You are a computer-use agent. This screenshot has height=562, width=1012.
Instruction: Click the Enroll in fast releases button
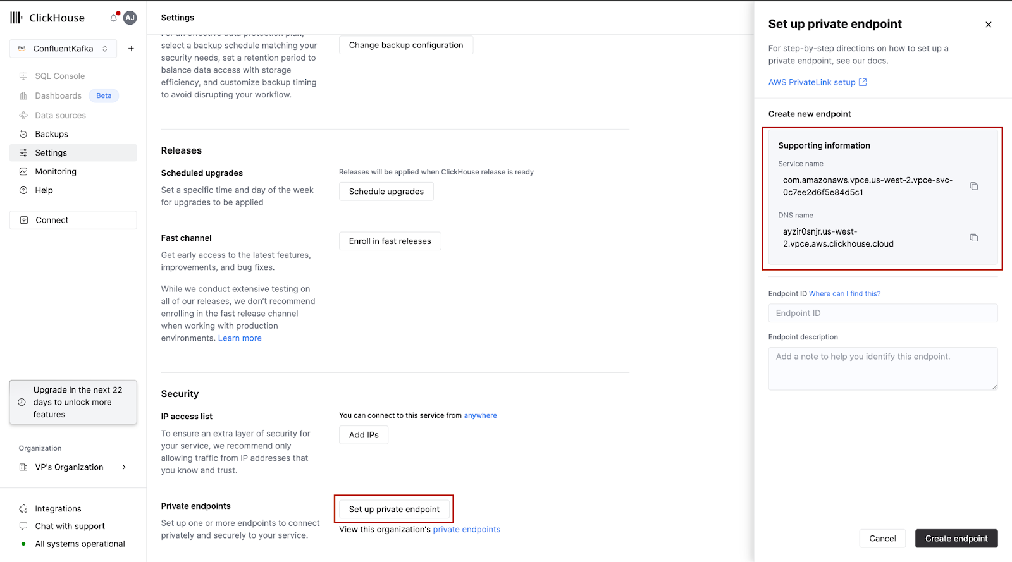pos(390,241)
